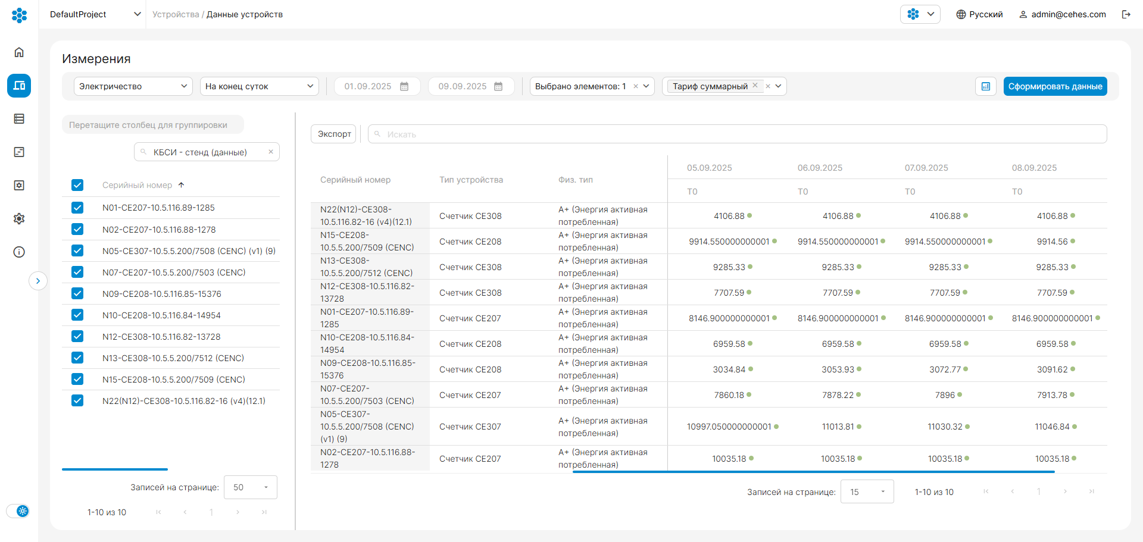This screenshot has height=542, width=1143.
Task: Click the chart view icon button
Action: point(986,86)
